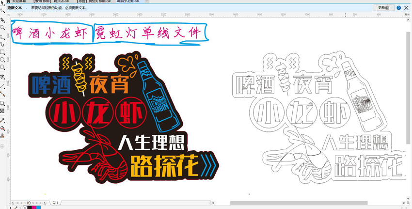412x209 pixels.
Task: Select the Interactive Fill bucket tool
Action: point(2,128)
